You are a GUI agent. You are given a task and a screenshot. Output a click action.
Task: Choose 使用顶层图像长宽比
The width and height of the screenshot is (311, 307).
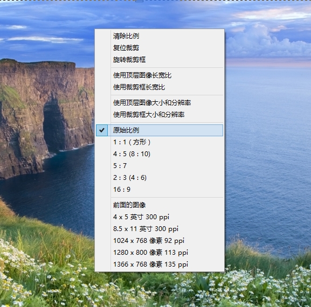click(160, 75)
